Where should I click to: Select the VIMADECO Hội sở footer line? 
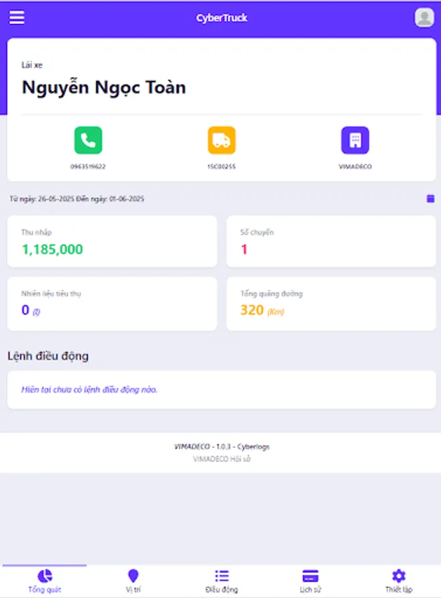[x=221, y=458]
